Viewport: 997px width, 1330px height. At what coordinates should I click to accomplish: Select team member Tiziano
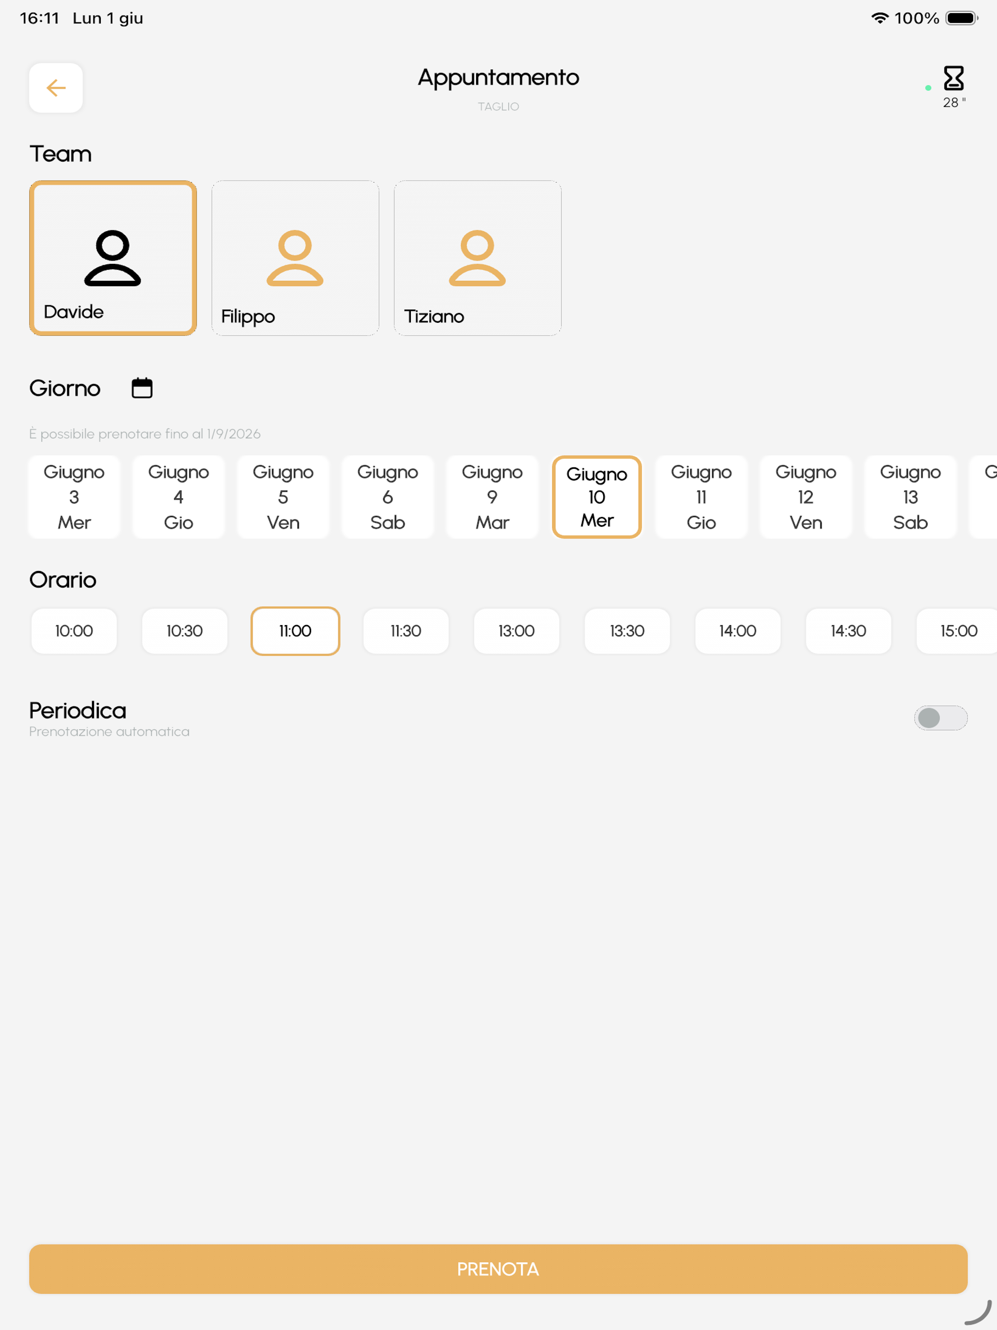[478, 258]
